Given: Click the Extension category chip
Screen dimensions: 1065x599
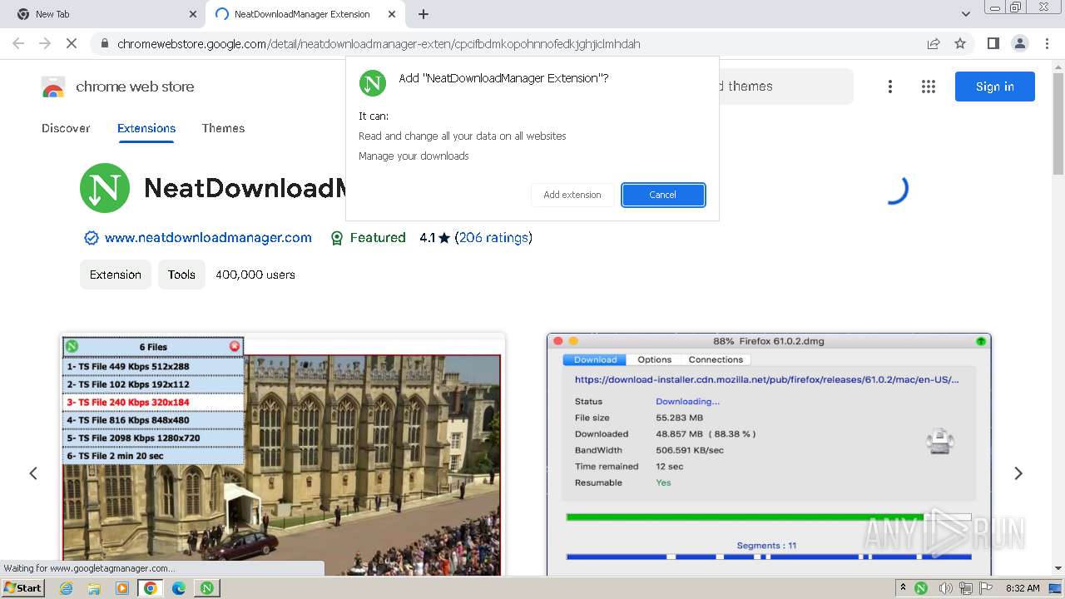Looking at the screenshot, I should [116, 275].
